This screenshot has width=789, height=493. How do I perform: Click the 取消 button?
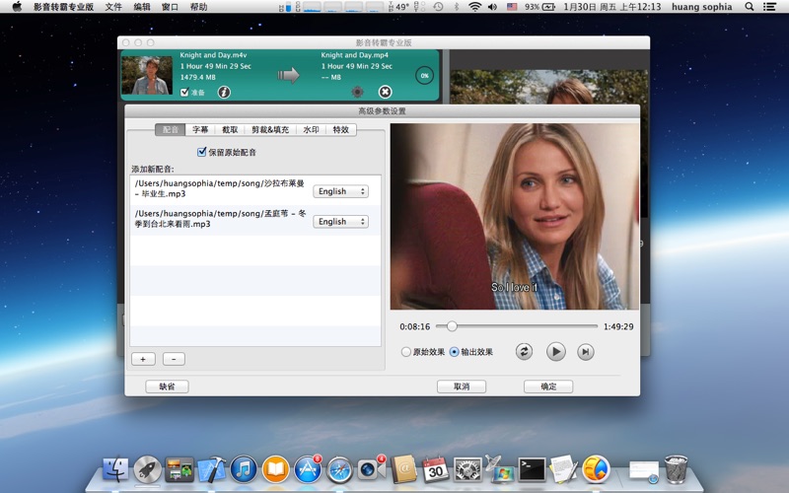(462, 387)
